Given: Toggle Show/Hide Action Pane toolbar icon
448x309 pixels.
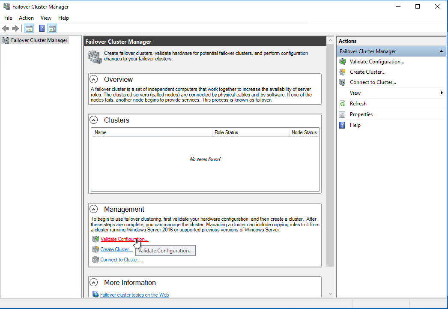Looking at the screenshot, I should click(x=52, y=29).
